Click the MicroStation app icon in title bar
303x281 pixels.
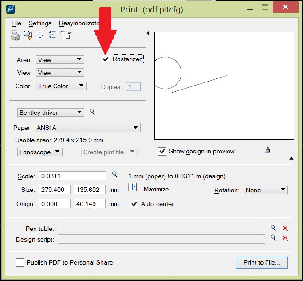(x=11, y=9)
